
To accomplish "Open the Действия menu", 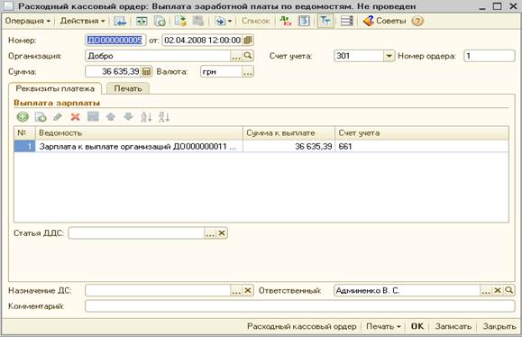I will pyautogui.click(x=82, y=21).
